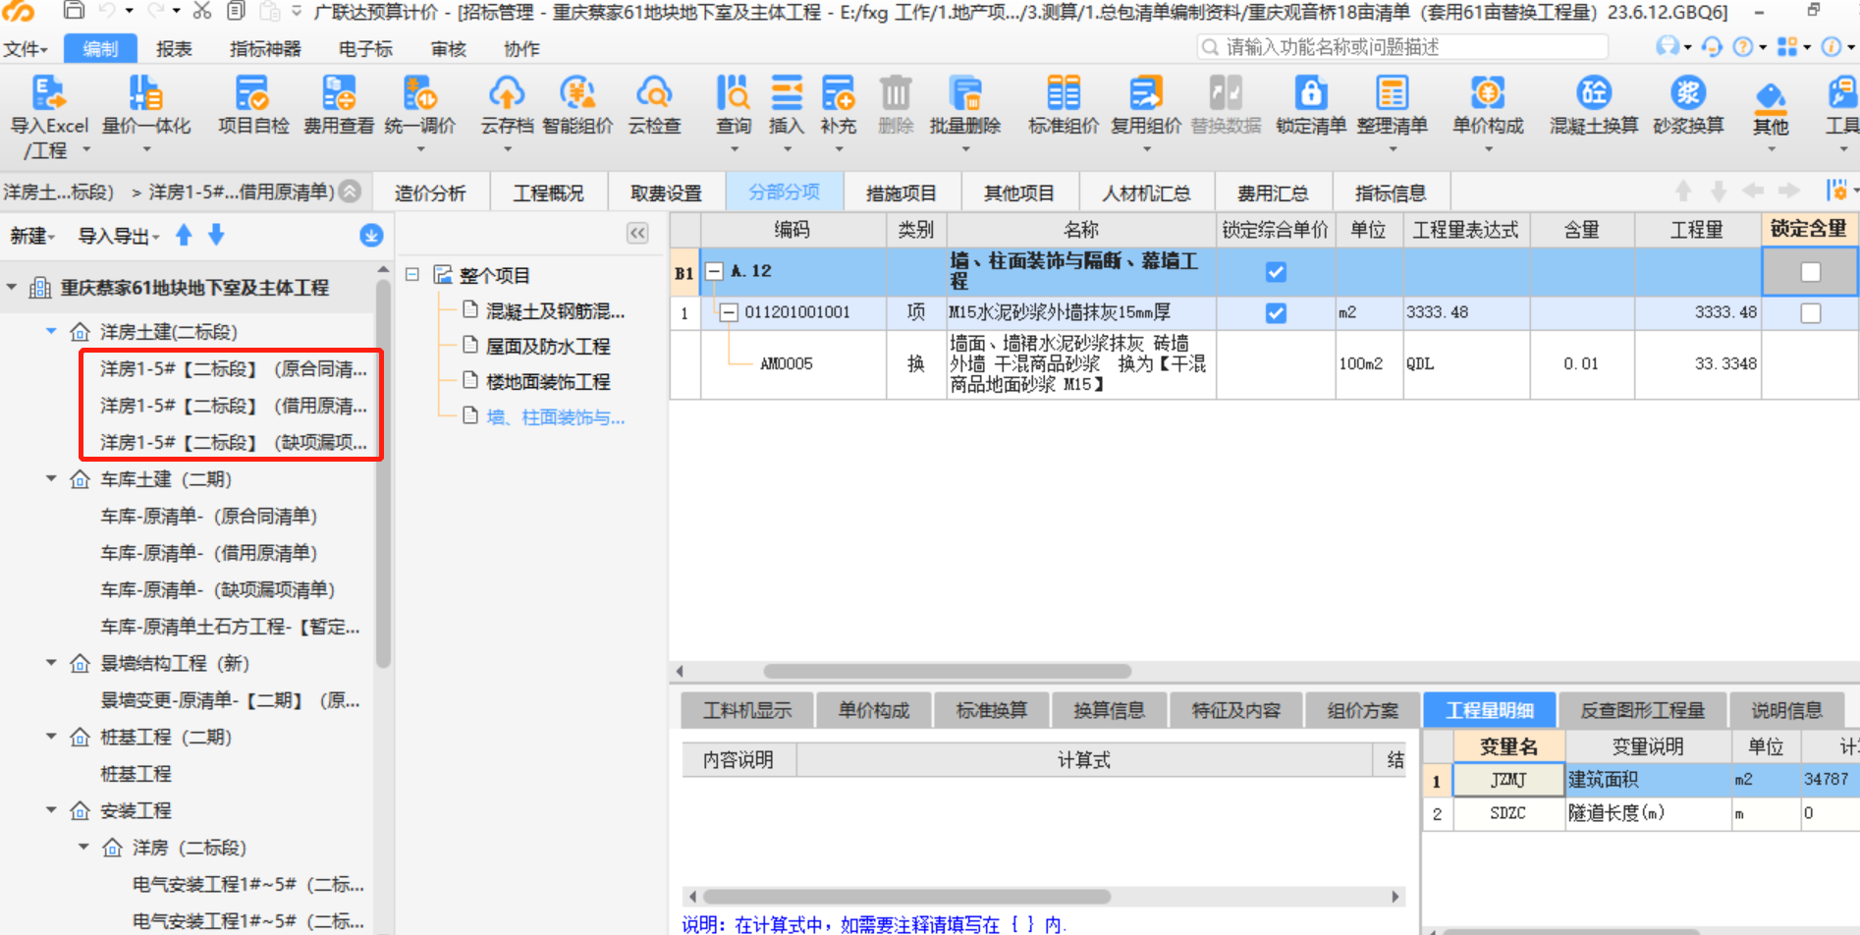Open 人材机汇总 tab
1860x935 pixels.
point(1147,193)
